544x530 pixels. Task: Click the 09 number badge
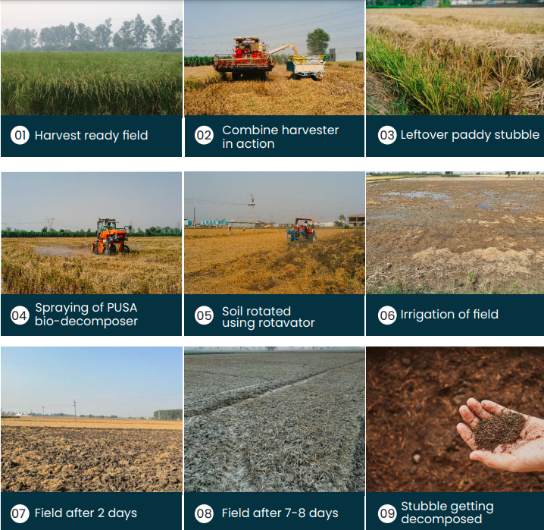(387, 513)
